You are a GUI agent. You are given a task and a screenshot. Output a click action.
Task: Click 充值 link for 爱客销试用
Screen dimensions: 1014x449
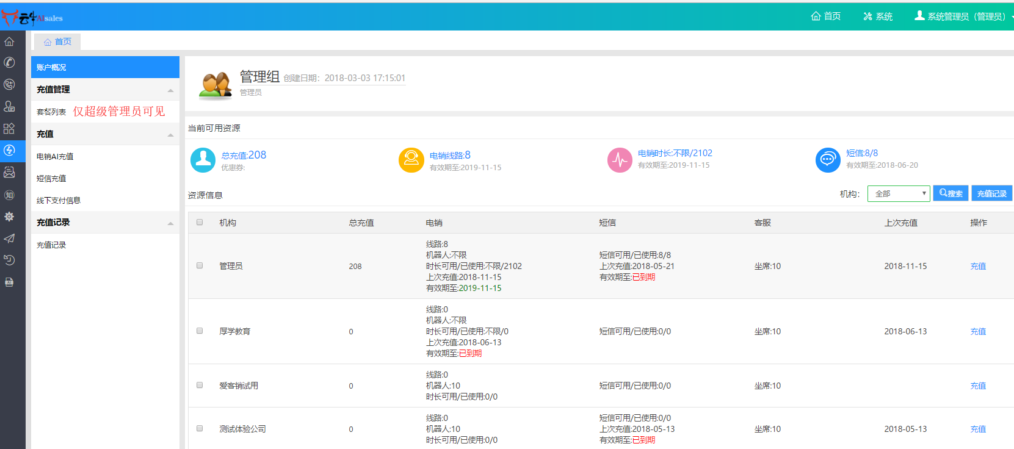tap(978, 386)
